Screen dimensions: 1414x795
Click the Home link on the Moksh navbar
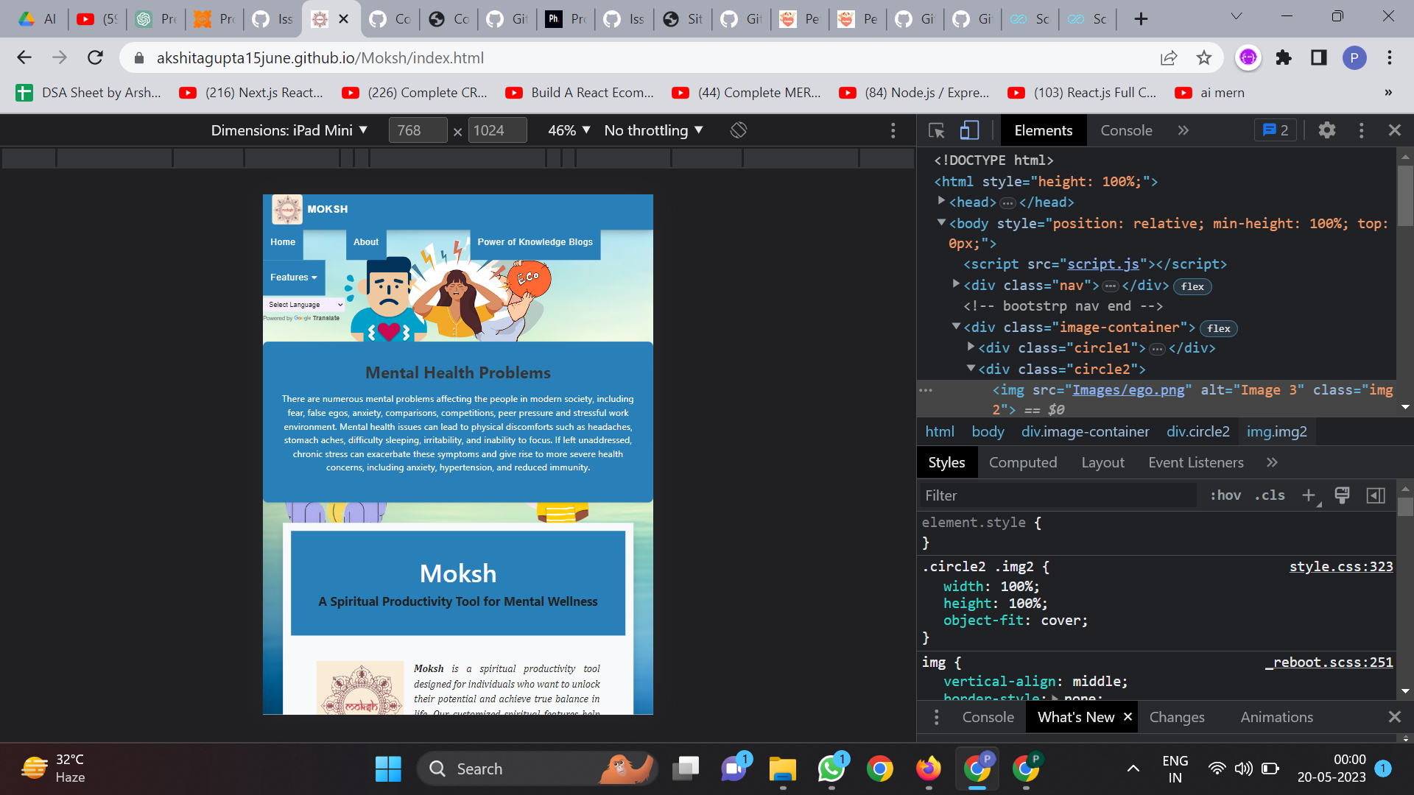[x=282, y=242]
